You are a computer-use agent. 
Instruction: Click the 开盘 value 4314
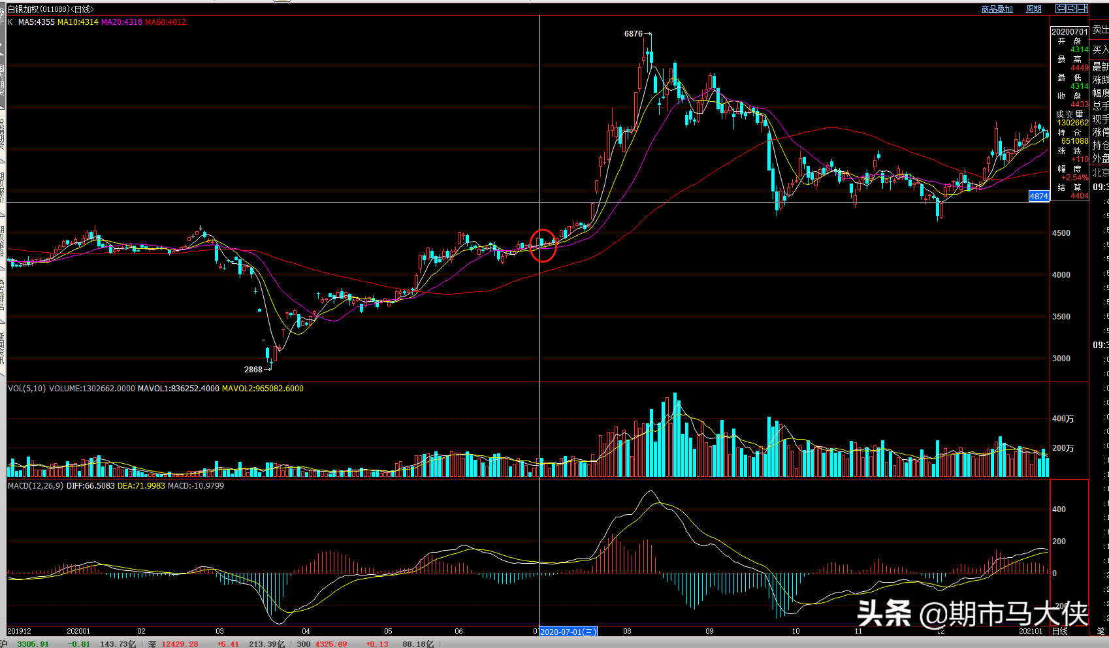[x=1079, y=50]
